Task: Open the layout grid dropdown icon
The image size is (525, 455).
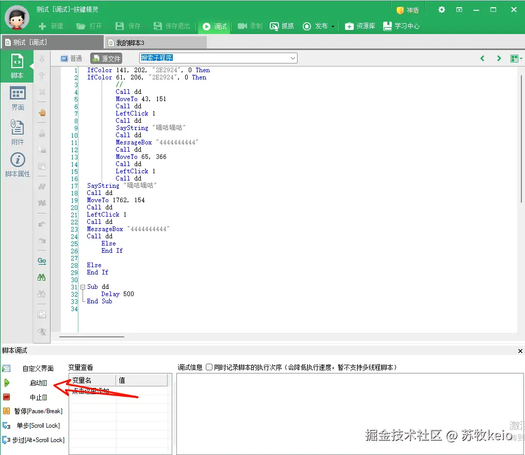Action: 516,59
